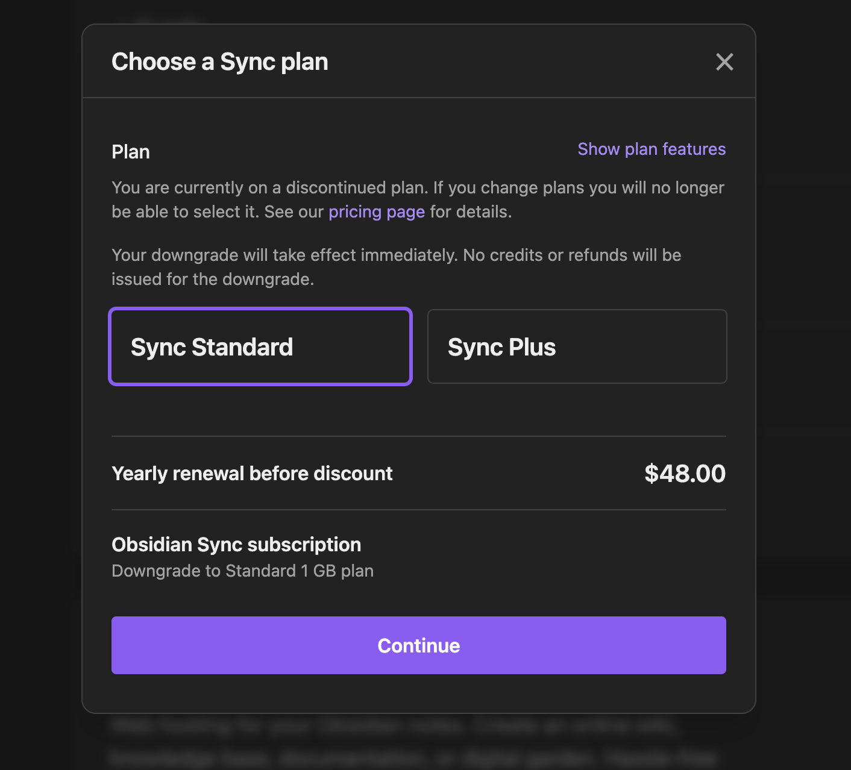Choose the Sync Plus plan card
The width and height of the screenshot is (851, 770).
[577, 346]
